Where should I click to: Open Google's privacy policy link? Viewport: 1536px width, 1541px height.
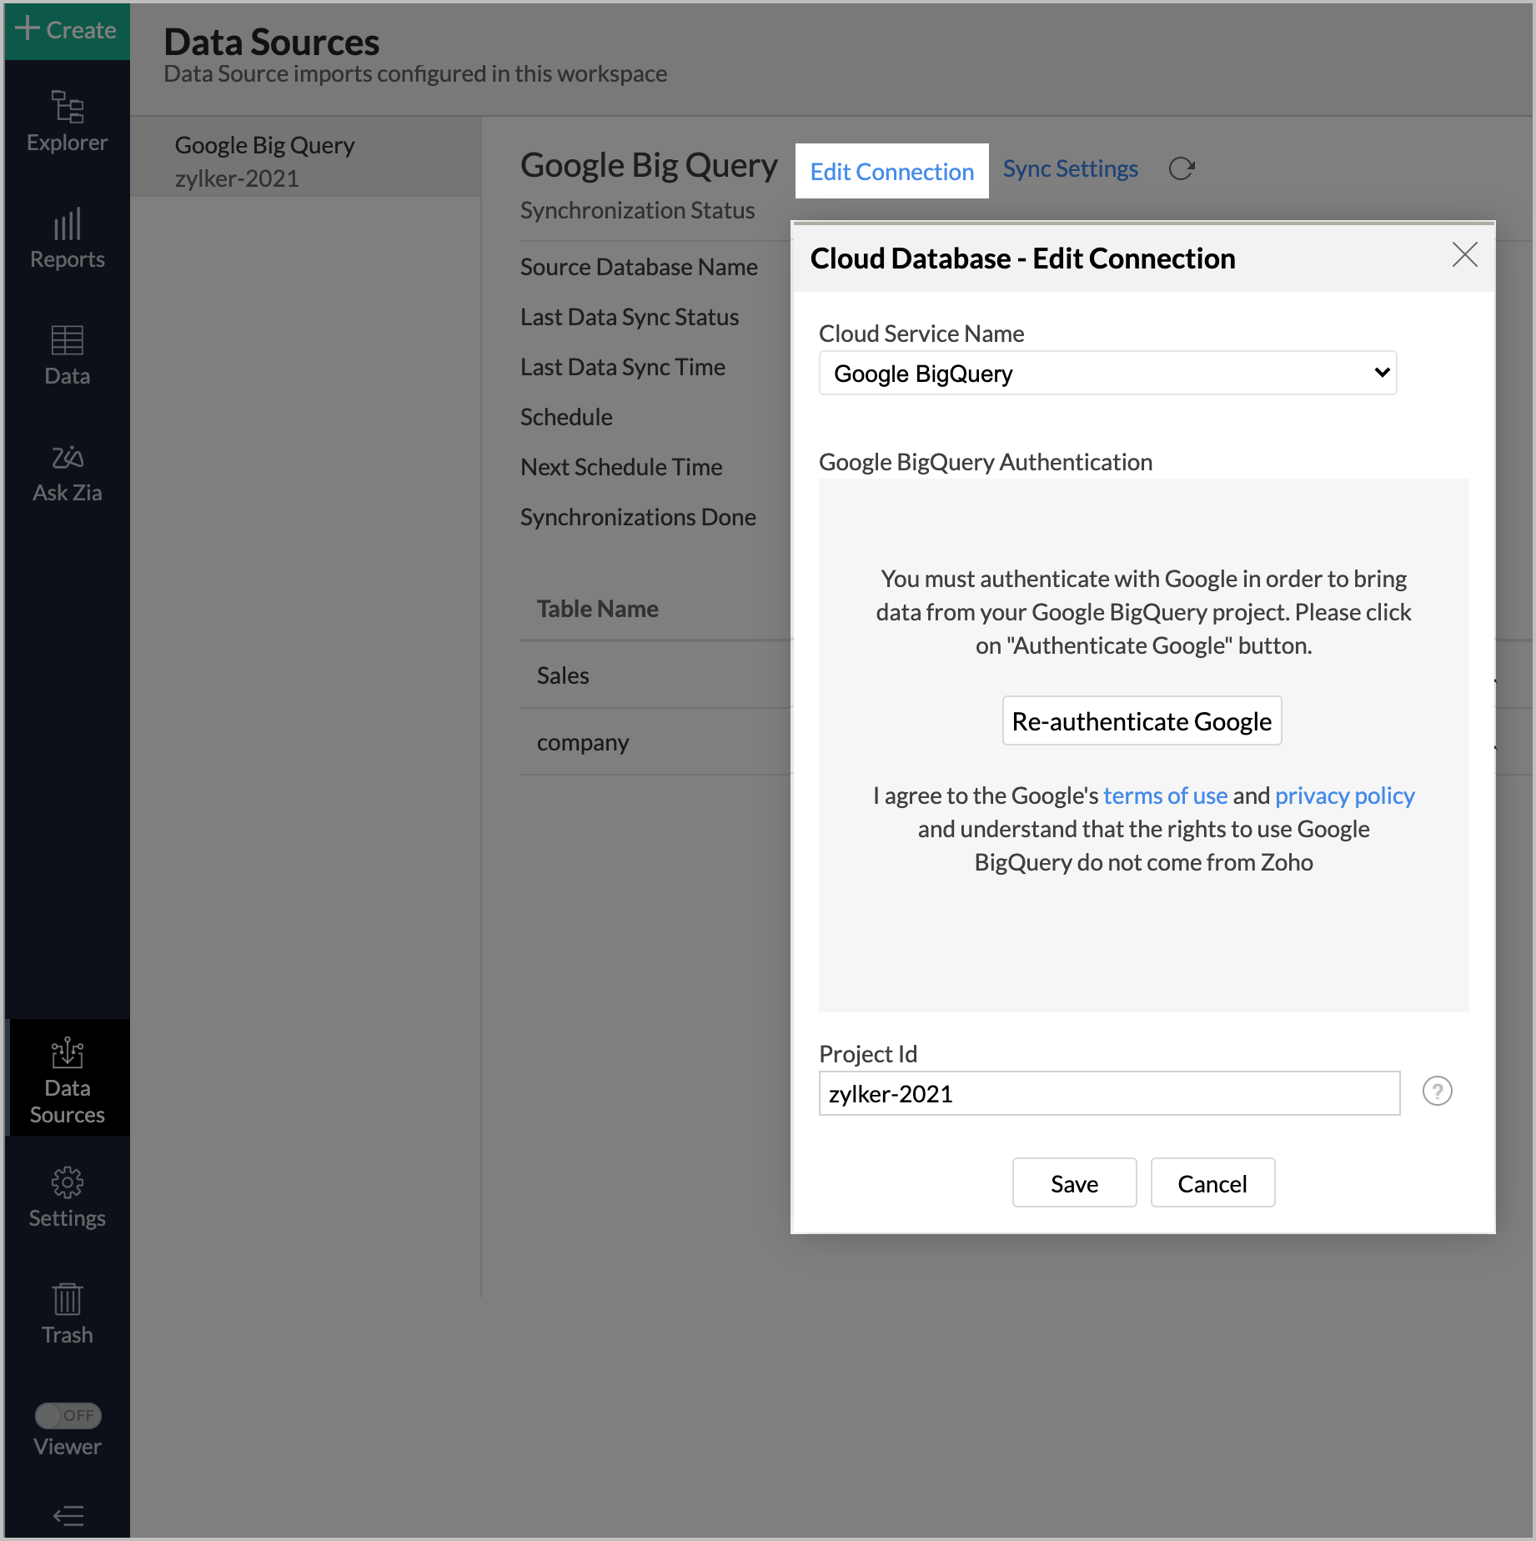tap(1344, 796)
